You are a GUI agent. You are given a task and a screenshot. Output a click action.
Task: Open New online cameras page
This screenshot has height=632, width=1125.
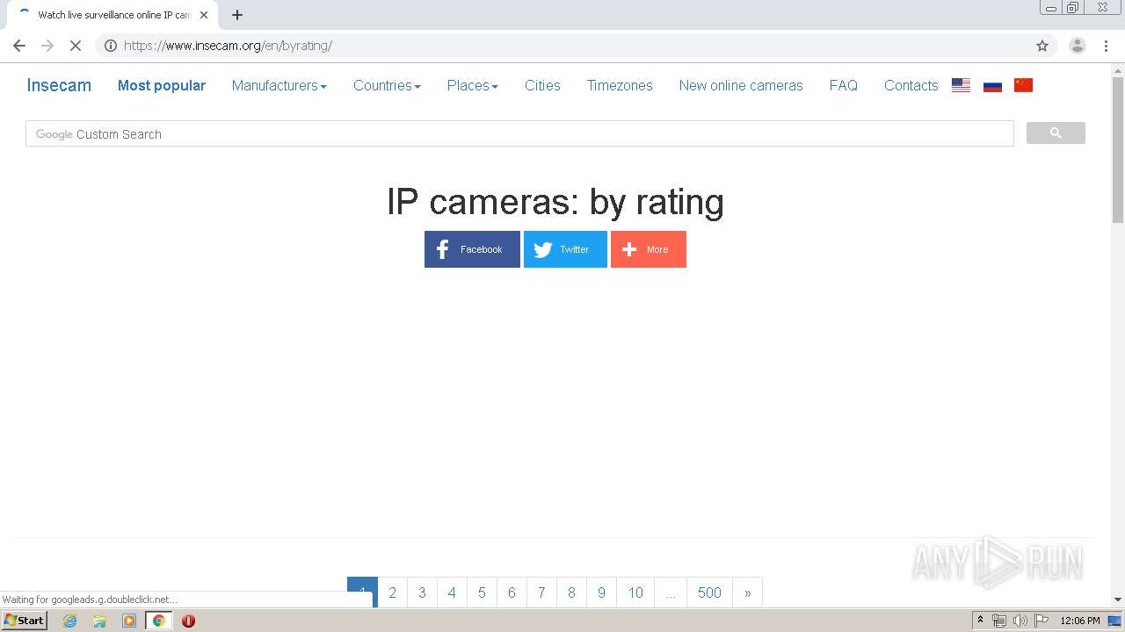pos(741,85)
